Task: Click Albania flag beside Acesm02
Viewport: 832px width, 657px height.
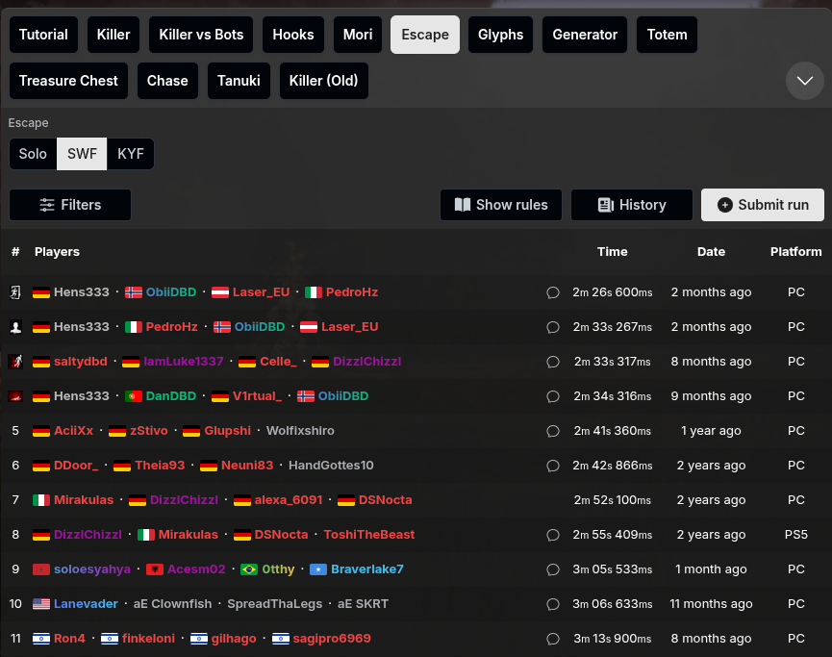Action: [155, 569]
